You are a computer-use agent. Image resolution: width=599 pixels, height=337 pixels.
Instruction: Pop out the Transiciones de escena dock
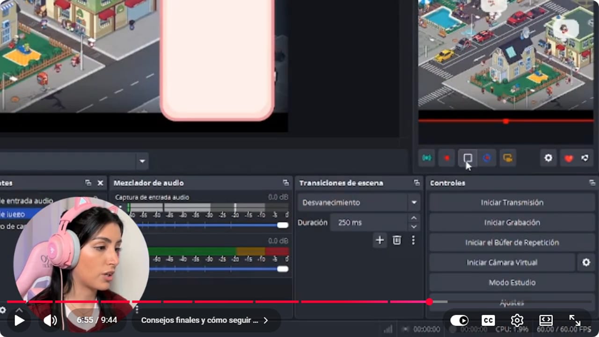[416, 183]
